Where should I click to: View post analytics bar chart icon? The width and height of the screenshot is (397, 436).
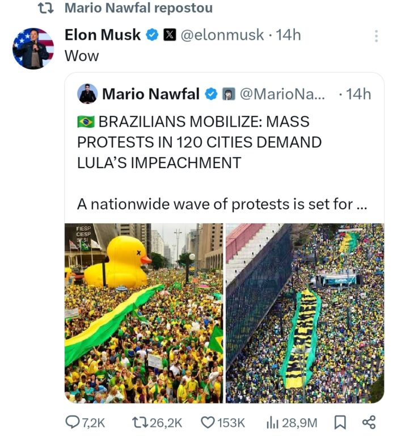pos(272,422)
